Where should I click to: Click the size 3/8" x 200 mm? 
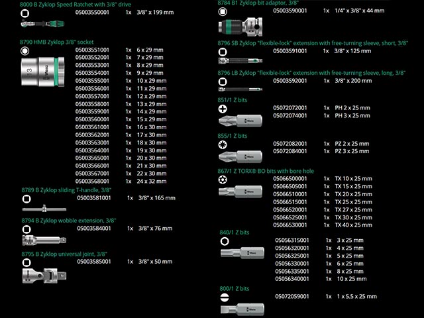(353, 81)
